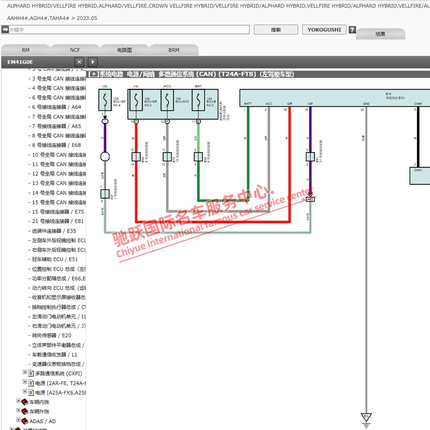
Task: Click the 10A ECU-B NO.2 fuse symbol
Action: (198, 100)
